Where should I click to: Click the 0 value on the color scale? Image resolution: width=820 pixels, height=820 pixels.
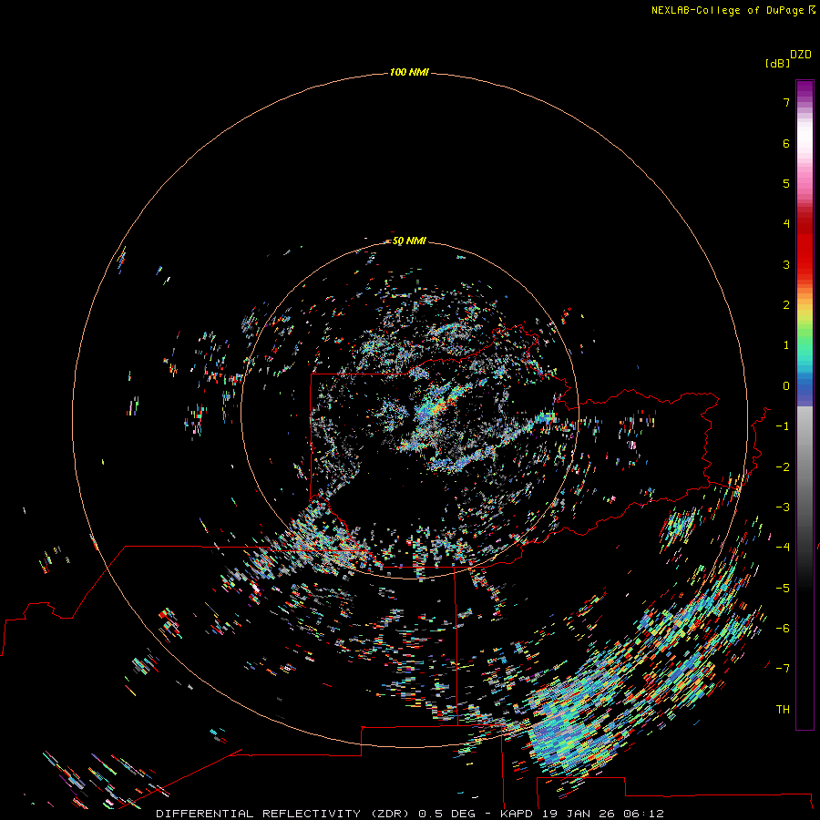click(x=786, y=386)
